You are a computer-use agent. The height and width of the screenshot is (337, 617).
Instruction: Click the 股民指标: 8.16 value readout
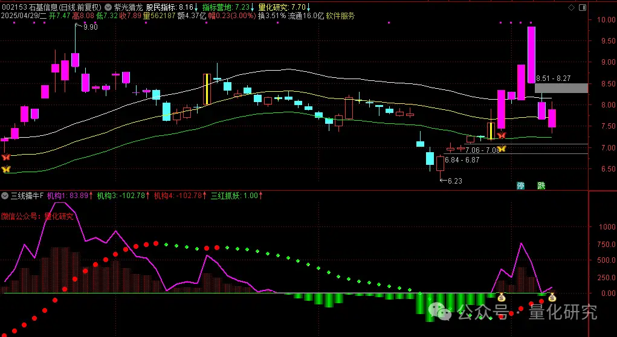click(x=170, y=7)
